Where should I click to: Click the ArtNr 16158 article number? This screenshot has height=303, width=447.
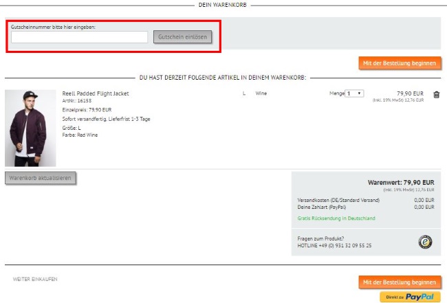(x=76, y=100)
